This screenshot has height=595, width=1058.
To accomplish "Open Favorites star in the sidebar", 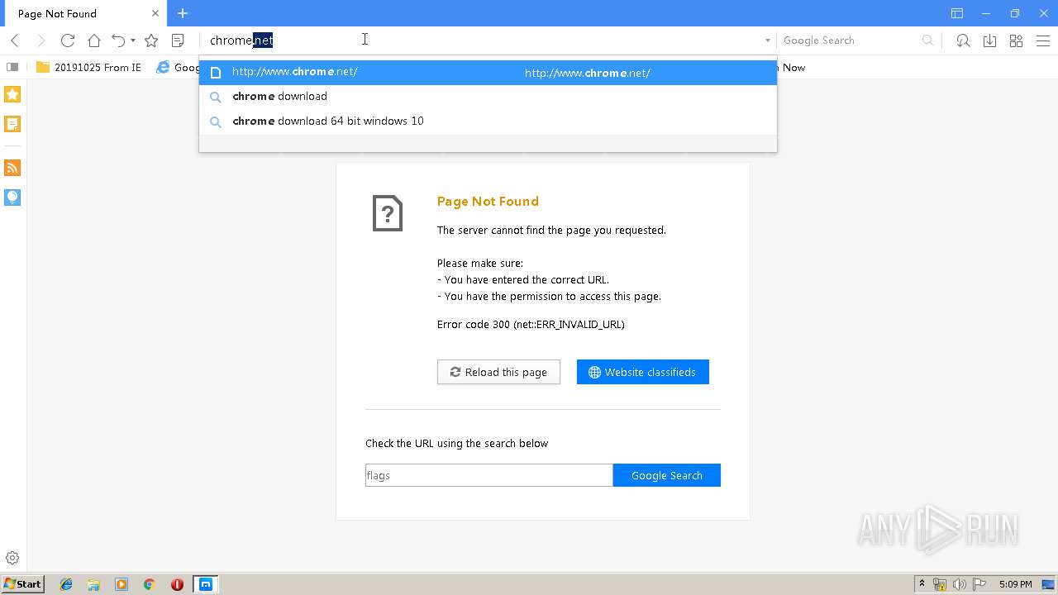I will (12, 94).
